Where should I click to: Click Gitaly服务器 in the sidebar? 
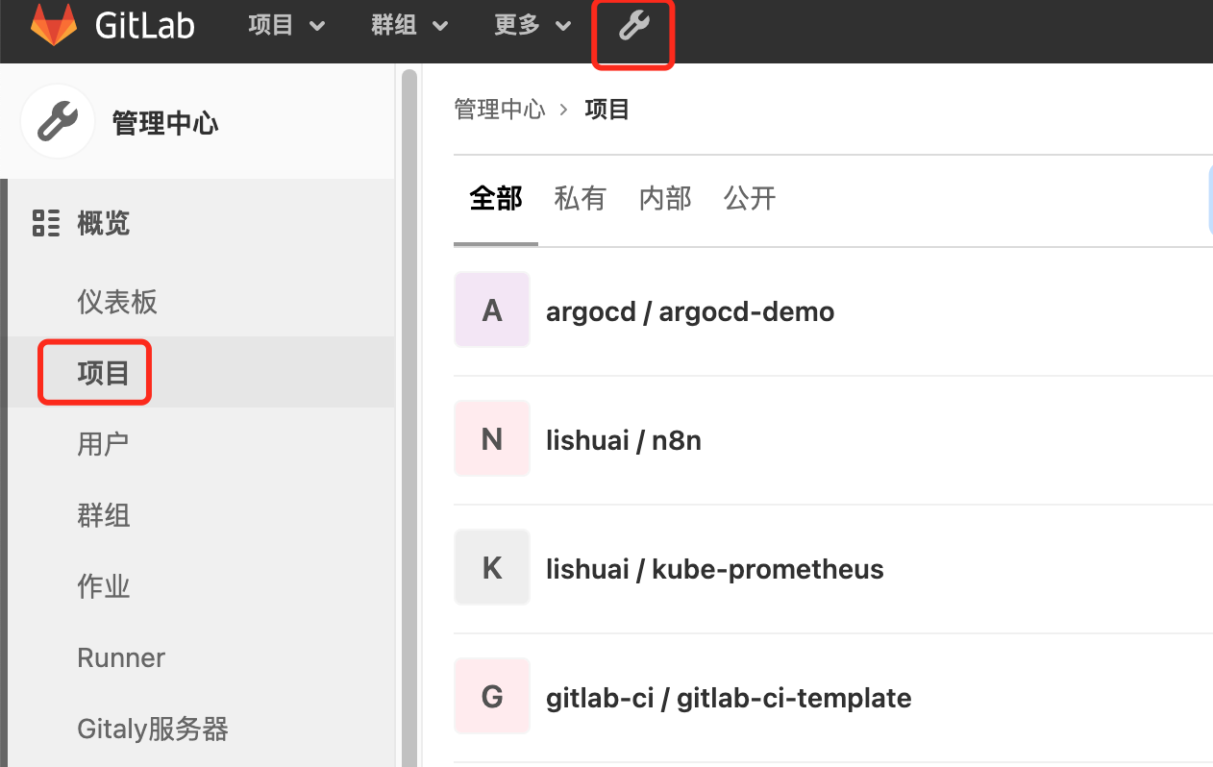pos(152,729)
